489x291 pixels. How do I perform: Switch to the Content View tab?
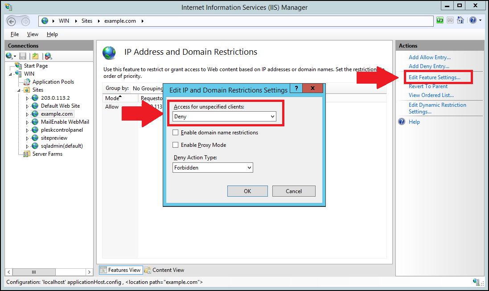pyautogui.click(x=164, y=270)
